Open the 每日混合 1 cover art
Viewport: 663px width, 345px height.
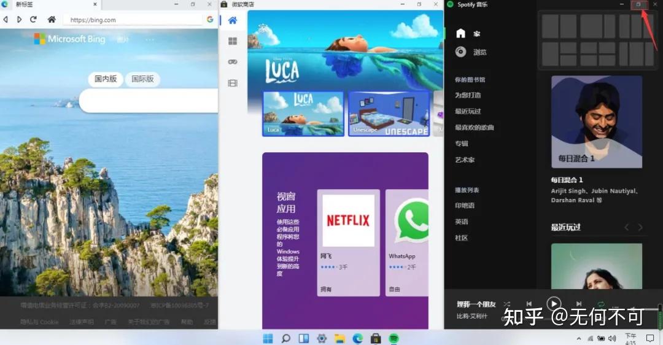click(597, 122)
